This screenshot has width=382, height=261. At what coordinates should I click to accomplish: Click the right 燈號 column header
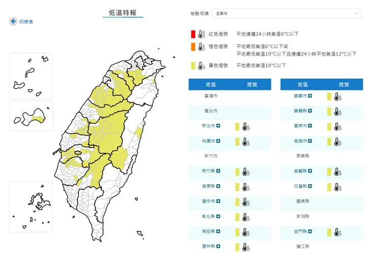[x=344, y=85]
